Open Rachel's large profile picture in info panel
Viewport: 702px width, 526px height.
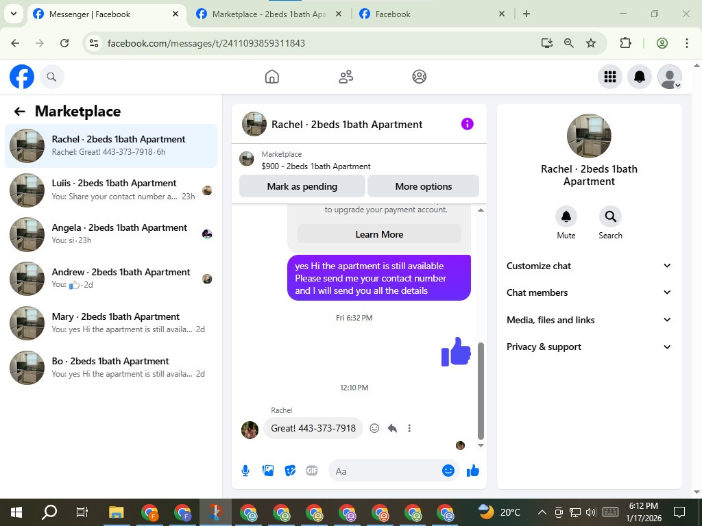(589, 136)
